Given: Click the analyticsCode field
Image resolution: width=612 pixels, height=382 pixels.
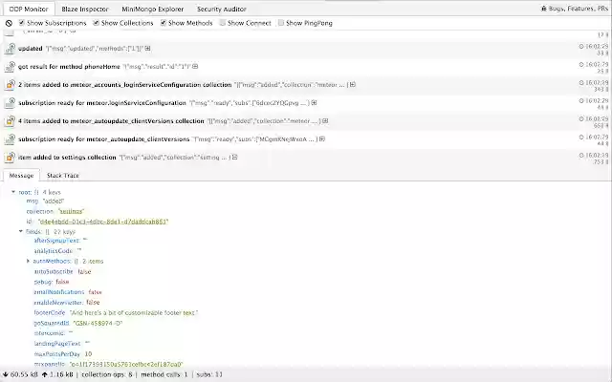Looking at the screenshot, I should [x=57, y=251].
